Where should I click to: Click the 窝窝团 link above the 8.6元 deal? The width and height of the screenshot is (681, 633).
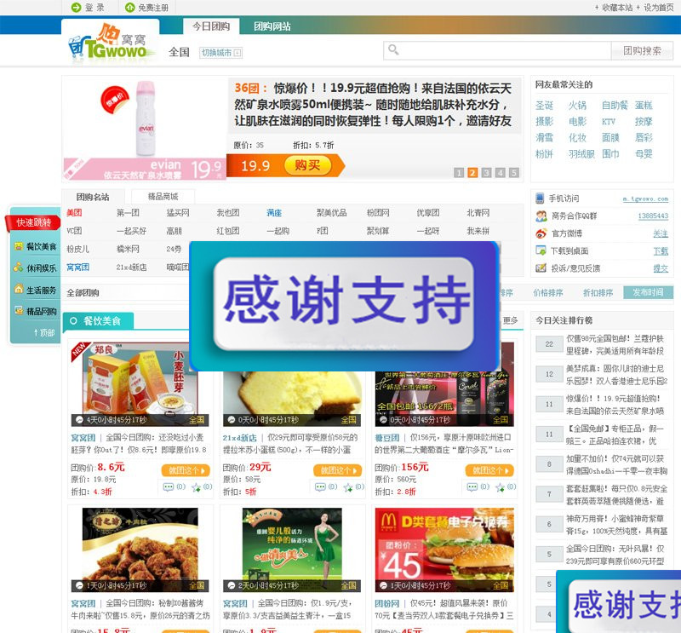point(83,438)
